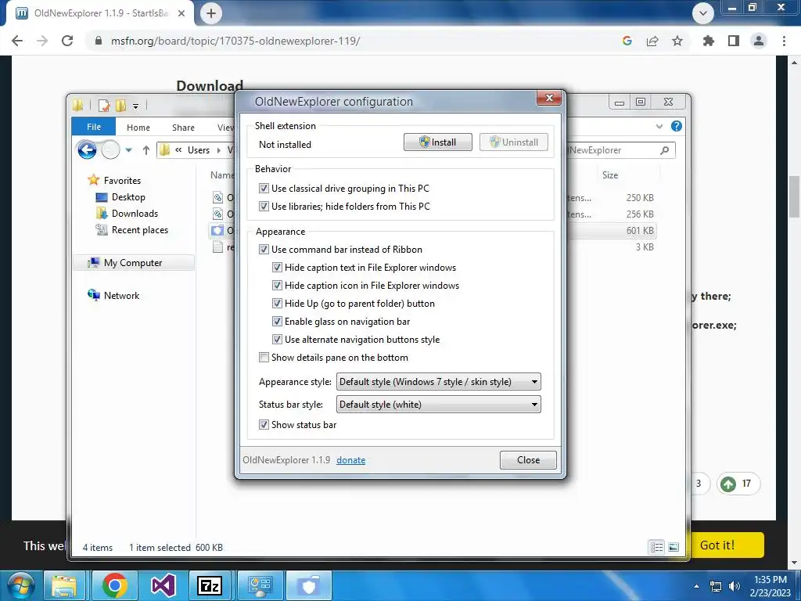
Task: Click the Google icon in address bar
Action: (x=627, y=41)
